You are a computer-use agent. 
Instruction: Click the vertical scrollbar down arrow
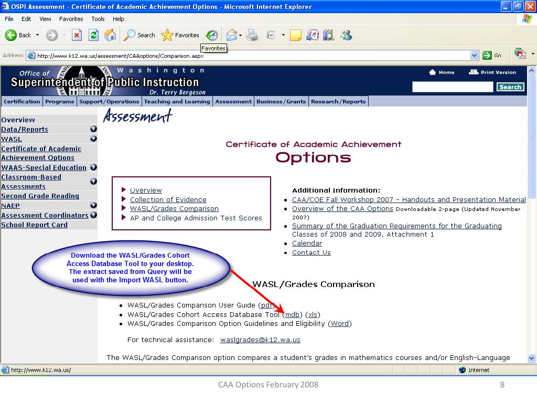click(x=532, y=358)
